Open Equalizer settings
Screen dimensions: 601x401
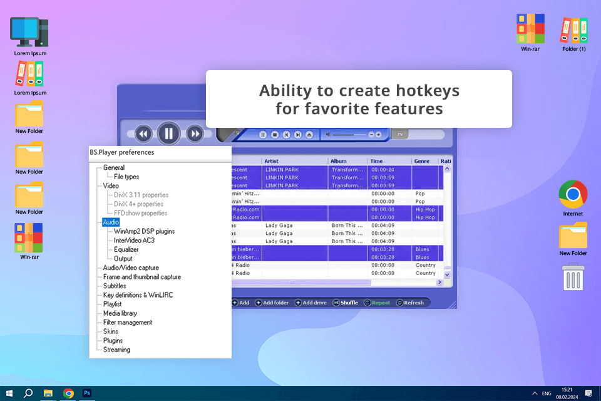[x=126, y=250]
